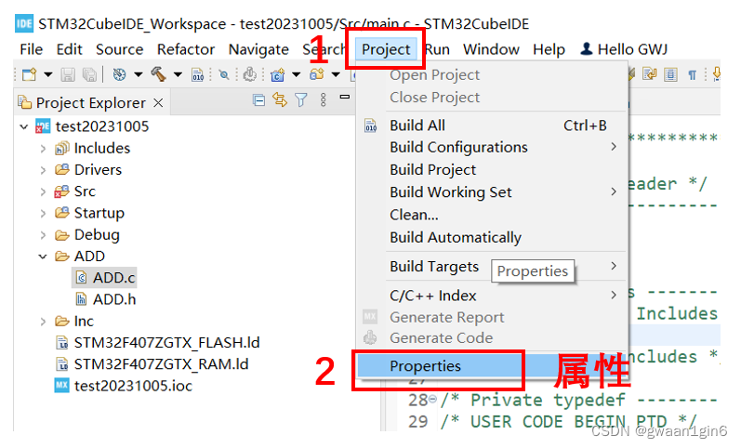
Task: Click the Save toolbar icon
Action: click(x=68, y=74)
